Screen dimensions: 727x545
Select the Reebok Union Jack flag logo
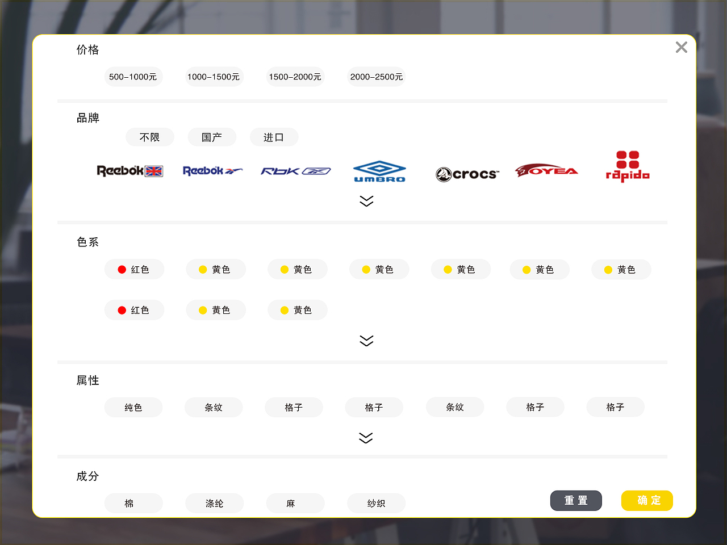click(x=130, y=171)
